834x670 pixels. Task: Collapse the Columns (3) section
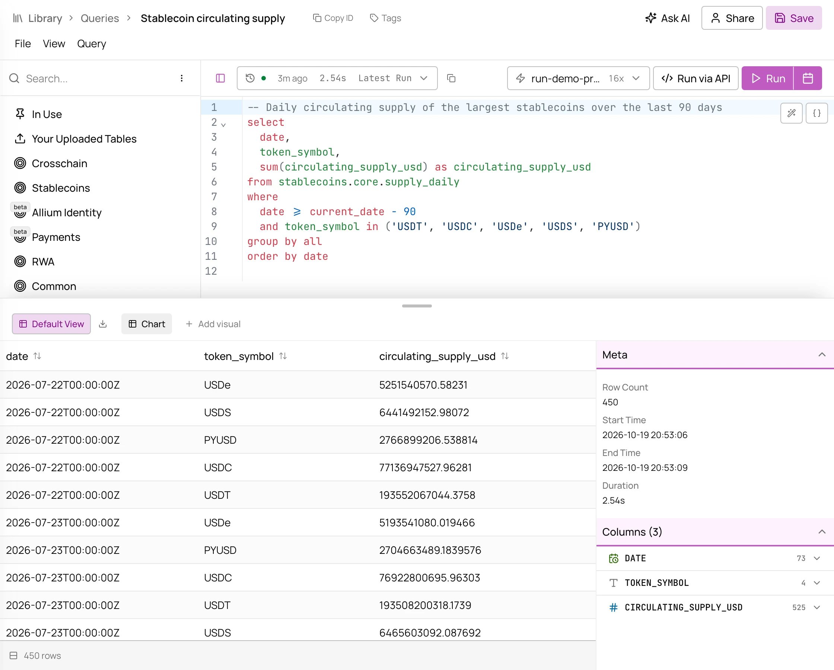point(822,532)
